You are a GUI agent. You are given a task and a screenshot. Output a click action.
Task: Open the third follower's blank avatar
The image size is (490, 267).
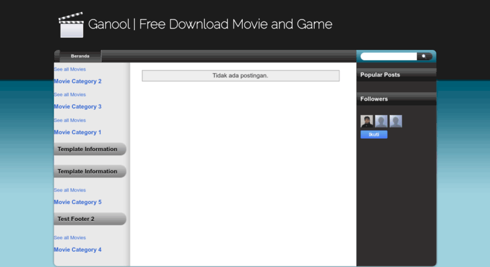tap(395, 121)
